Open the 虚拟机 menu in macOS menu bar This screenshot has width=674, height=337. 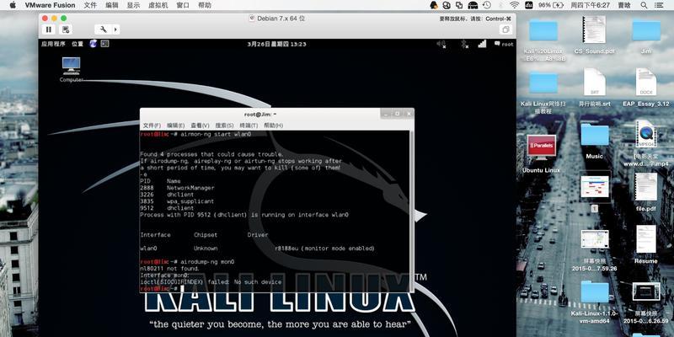coord(158,5)
